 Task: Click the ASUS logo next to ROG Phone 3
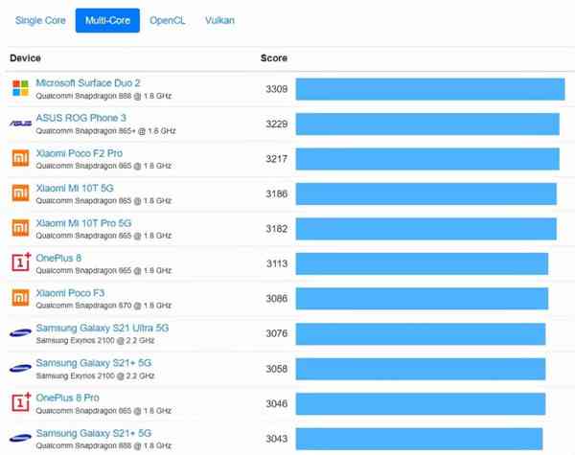point(20,124)
